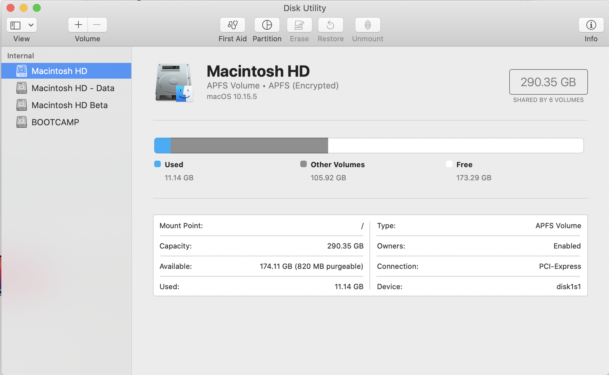Select Macintosh HD in the sidebar

tap(66, 71)
